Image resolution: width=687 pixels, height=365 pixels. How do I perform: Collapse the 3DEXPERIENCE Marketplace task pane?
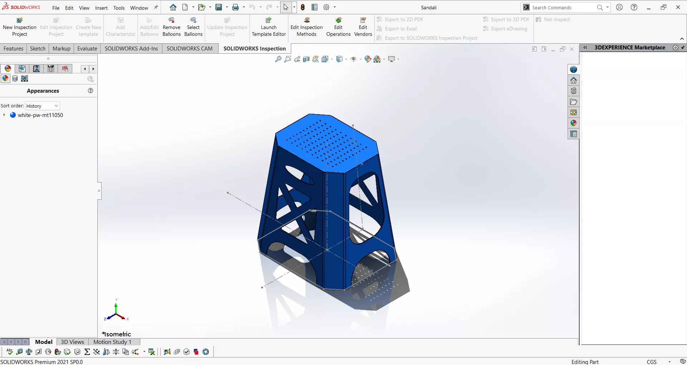click(x=585, y=48)
